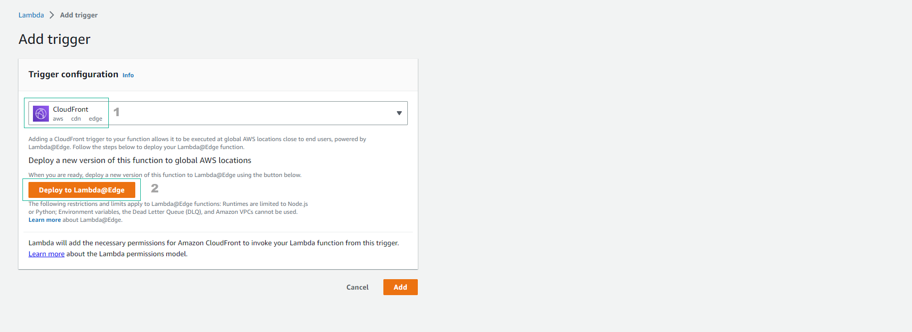Open Learn more about Lambda@Edge link
The width and height of the screenshot is (912, 332).
44,220
